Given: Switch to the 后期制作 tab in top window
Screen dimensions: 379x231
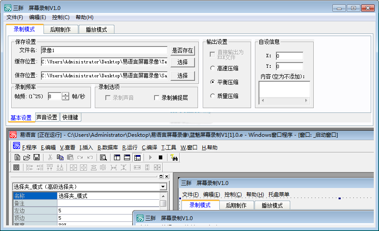Looking at the screenshot, I should point(60,30).
